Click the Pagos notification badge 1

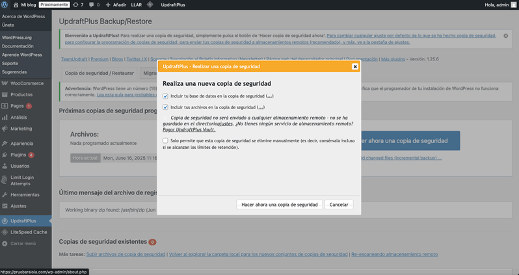(x=29, y=106)
